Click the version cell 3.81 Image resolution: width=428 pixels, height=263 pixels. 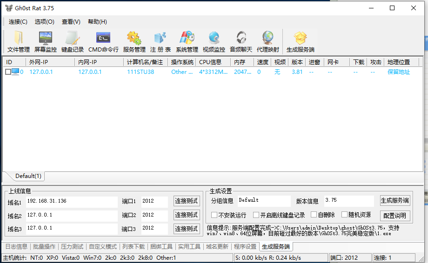point(297,72)
